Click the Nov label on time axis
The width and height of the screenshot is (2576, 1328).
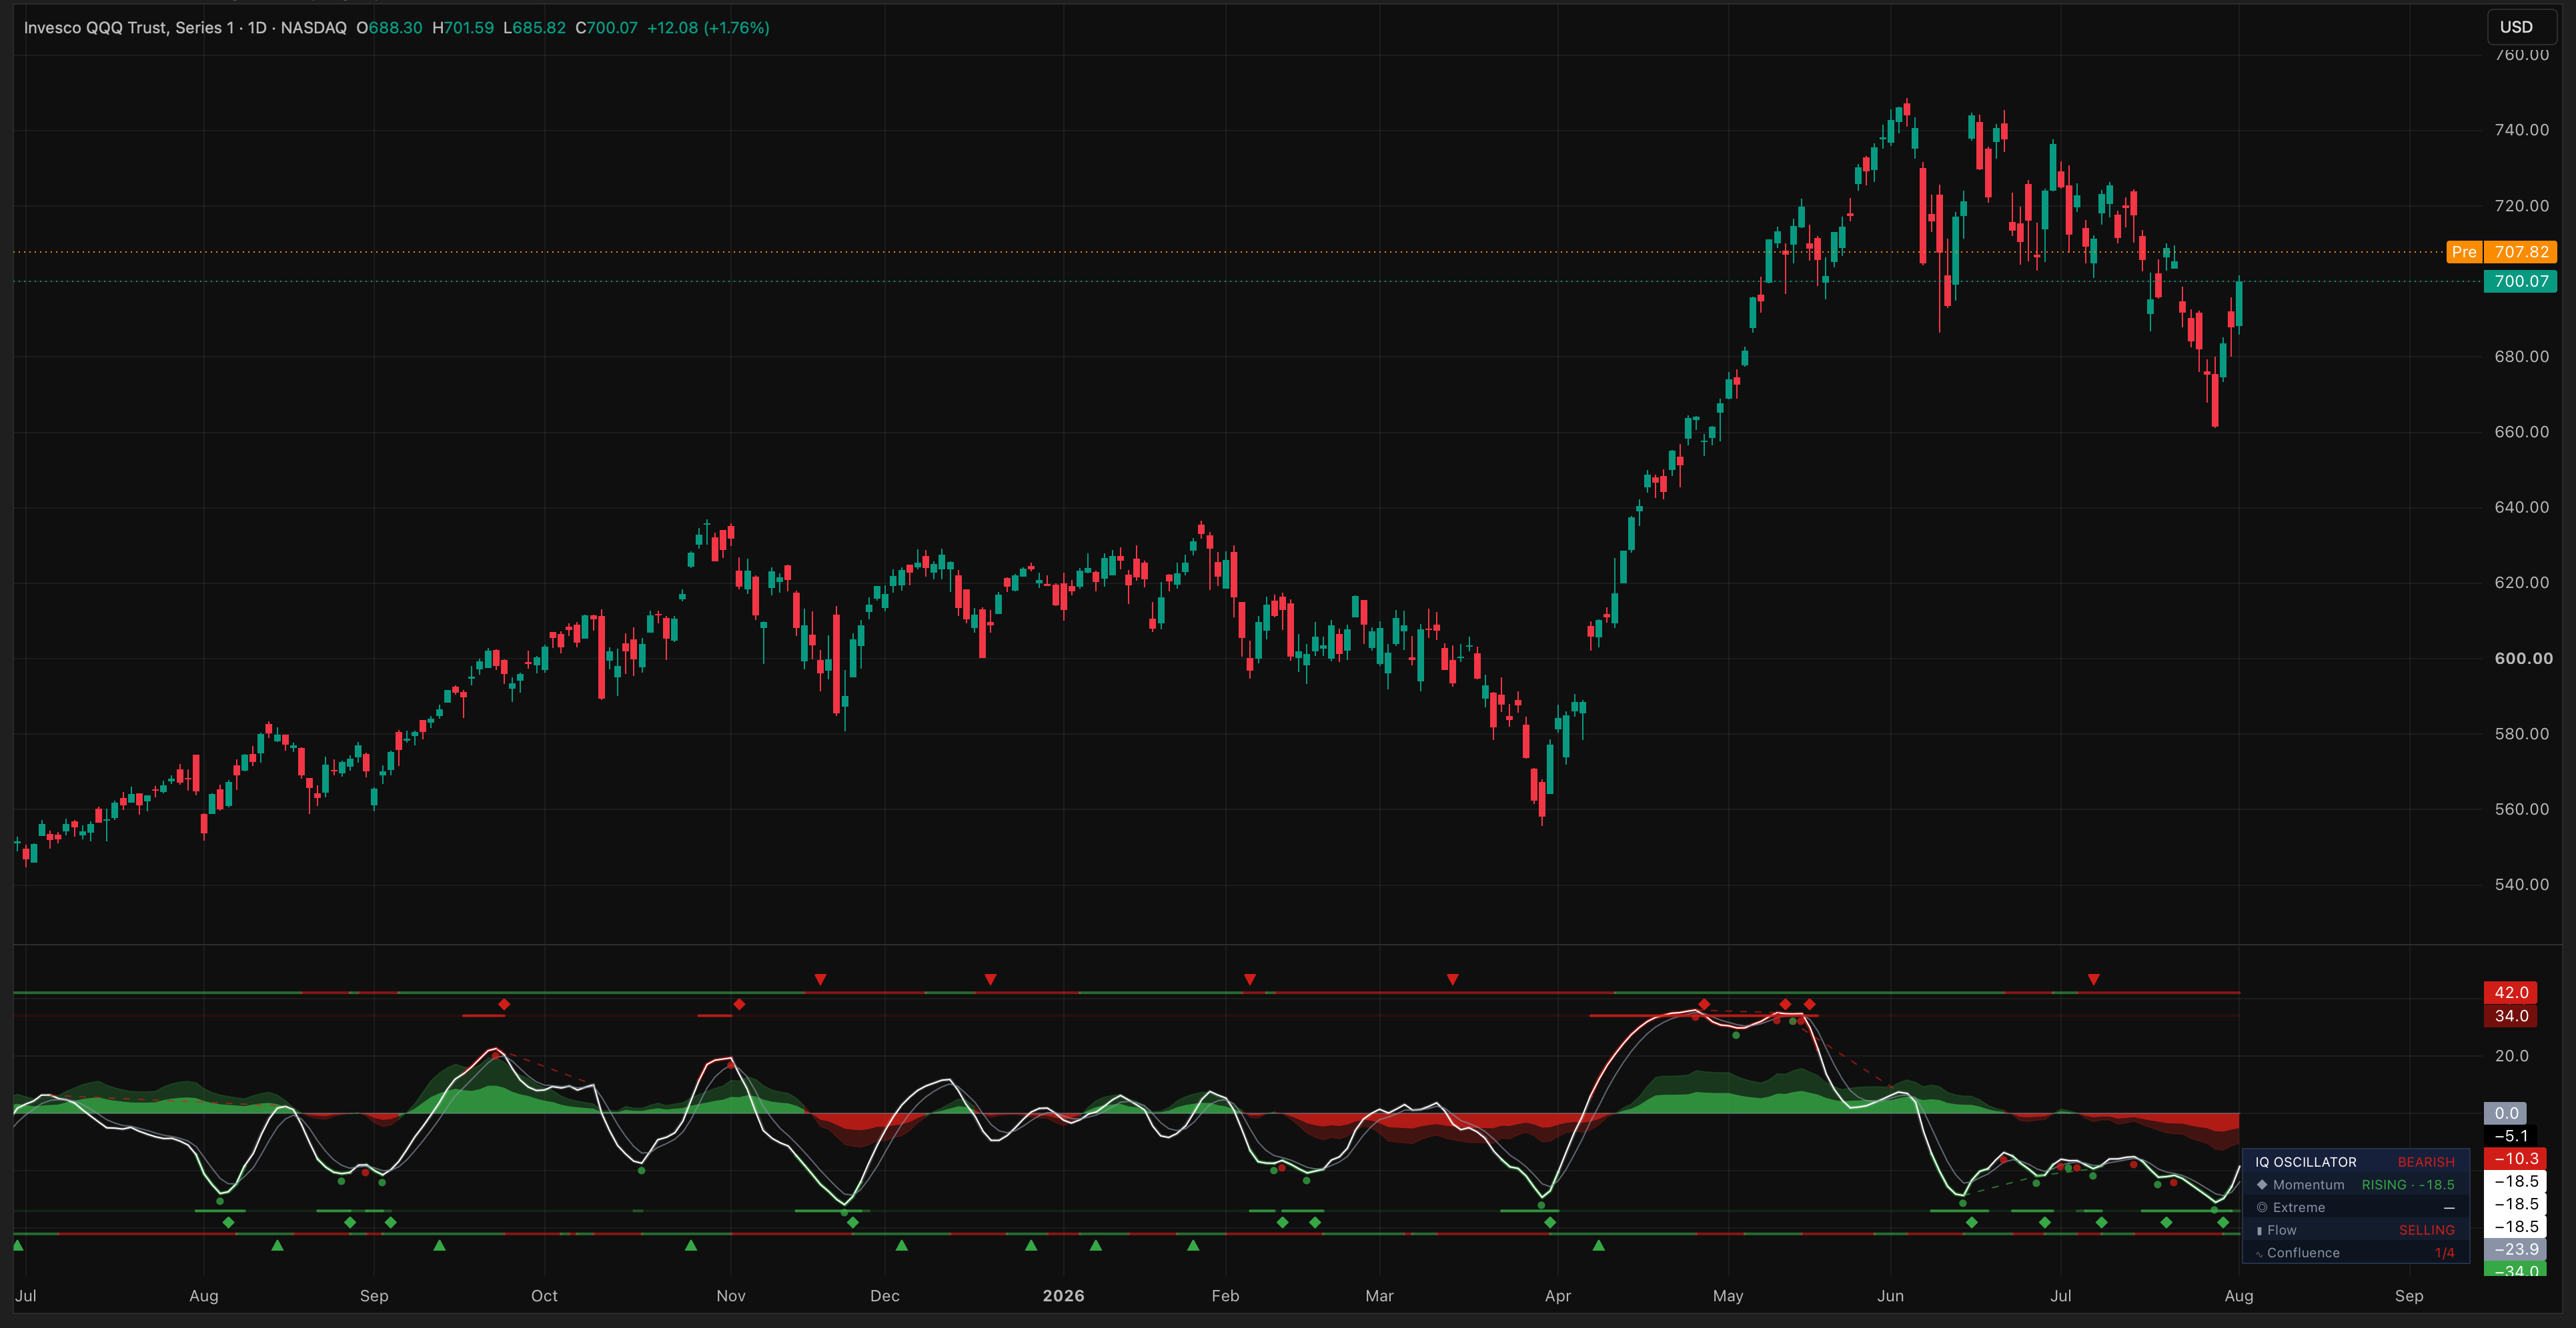(731, 1296)
